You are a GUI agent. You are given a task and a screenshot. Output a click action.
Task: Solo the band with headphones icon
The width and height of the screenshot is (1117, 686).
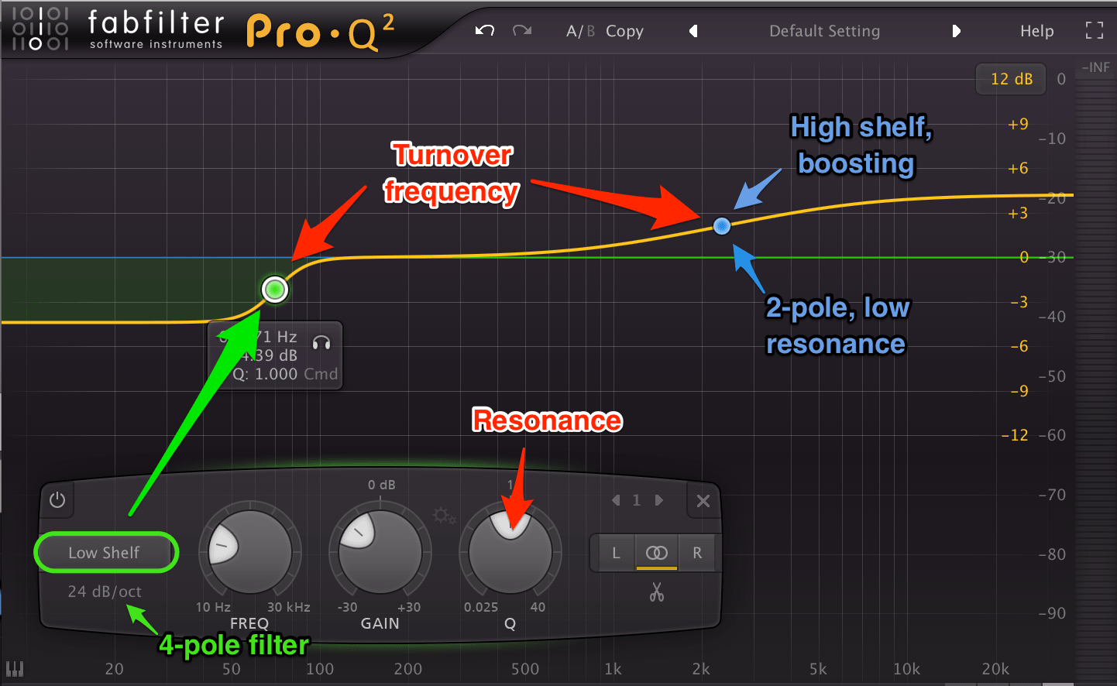(321, 342)
